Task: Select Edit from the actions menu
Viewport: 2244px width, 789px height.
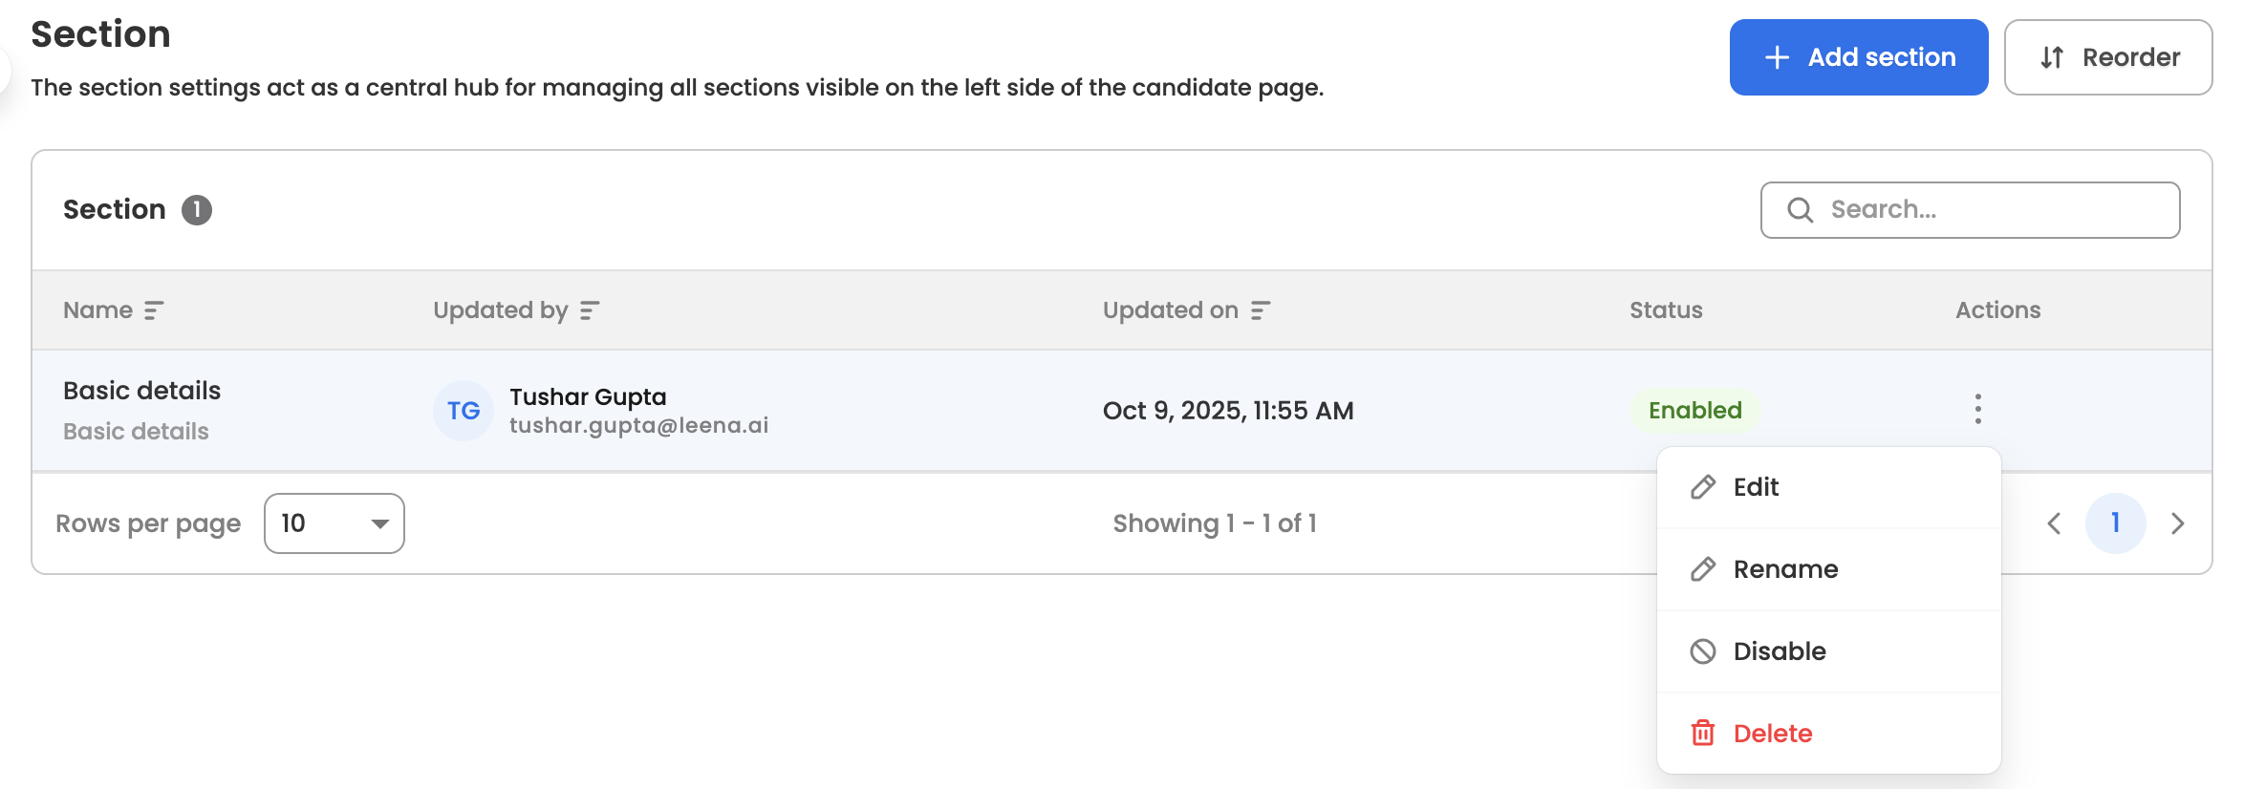Action: pos(1755,487)
